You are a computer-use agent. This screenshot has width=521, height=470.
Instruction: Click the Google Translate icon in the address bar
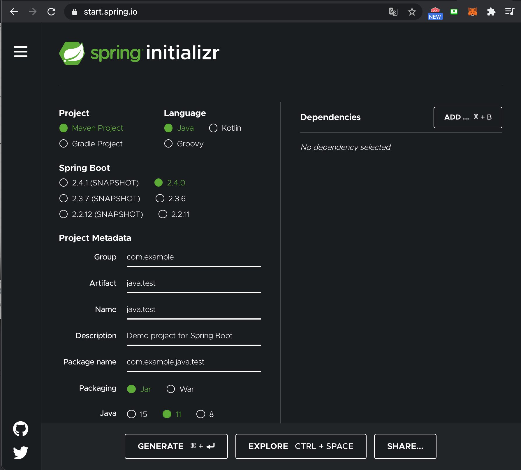tap(393, 12)
